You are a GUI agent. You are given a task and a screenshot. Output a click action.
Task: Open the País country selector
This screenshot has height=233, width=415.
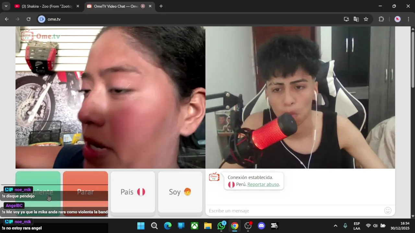[x=133, y=192]
